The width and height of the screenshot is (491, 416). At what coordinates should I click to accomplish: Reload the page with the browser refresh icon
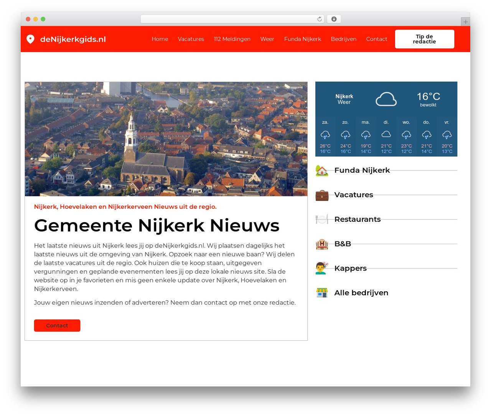(x=320, y=19)
